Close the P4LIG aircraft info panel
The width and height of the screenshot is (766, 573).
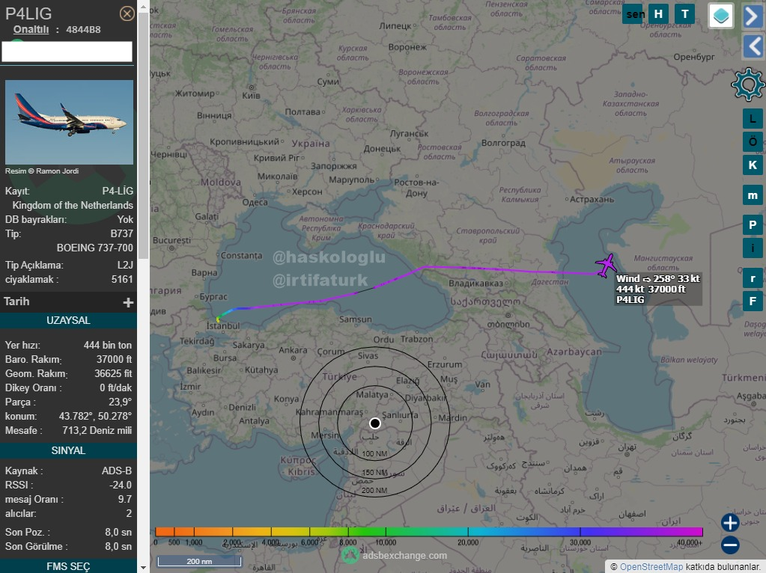[x=127, y=13]
